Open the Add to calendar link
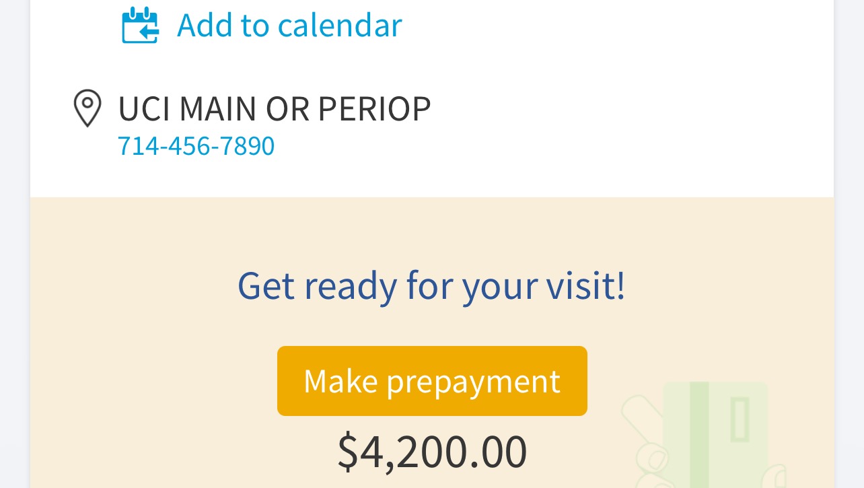The height and width of the screenshot is (488, 864). [x=289, y=25]
